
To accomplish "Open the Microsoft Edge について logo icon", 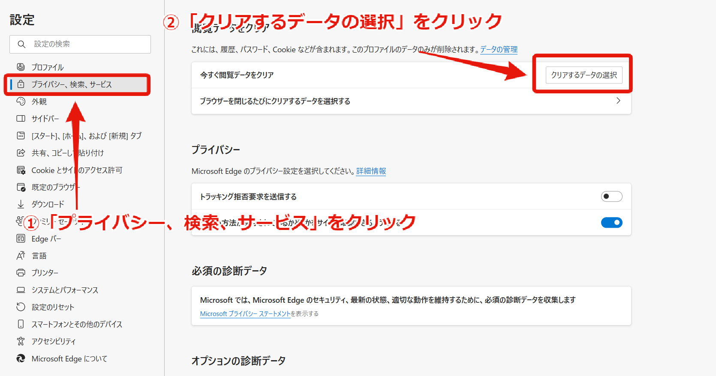I will pyautogui.click(x=21, y=358).
